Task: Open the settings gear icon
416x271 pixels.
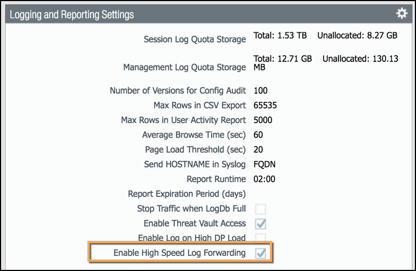Action: tap(401, 13)
